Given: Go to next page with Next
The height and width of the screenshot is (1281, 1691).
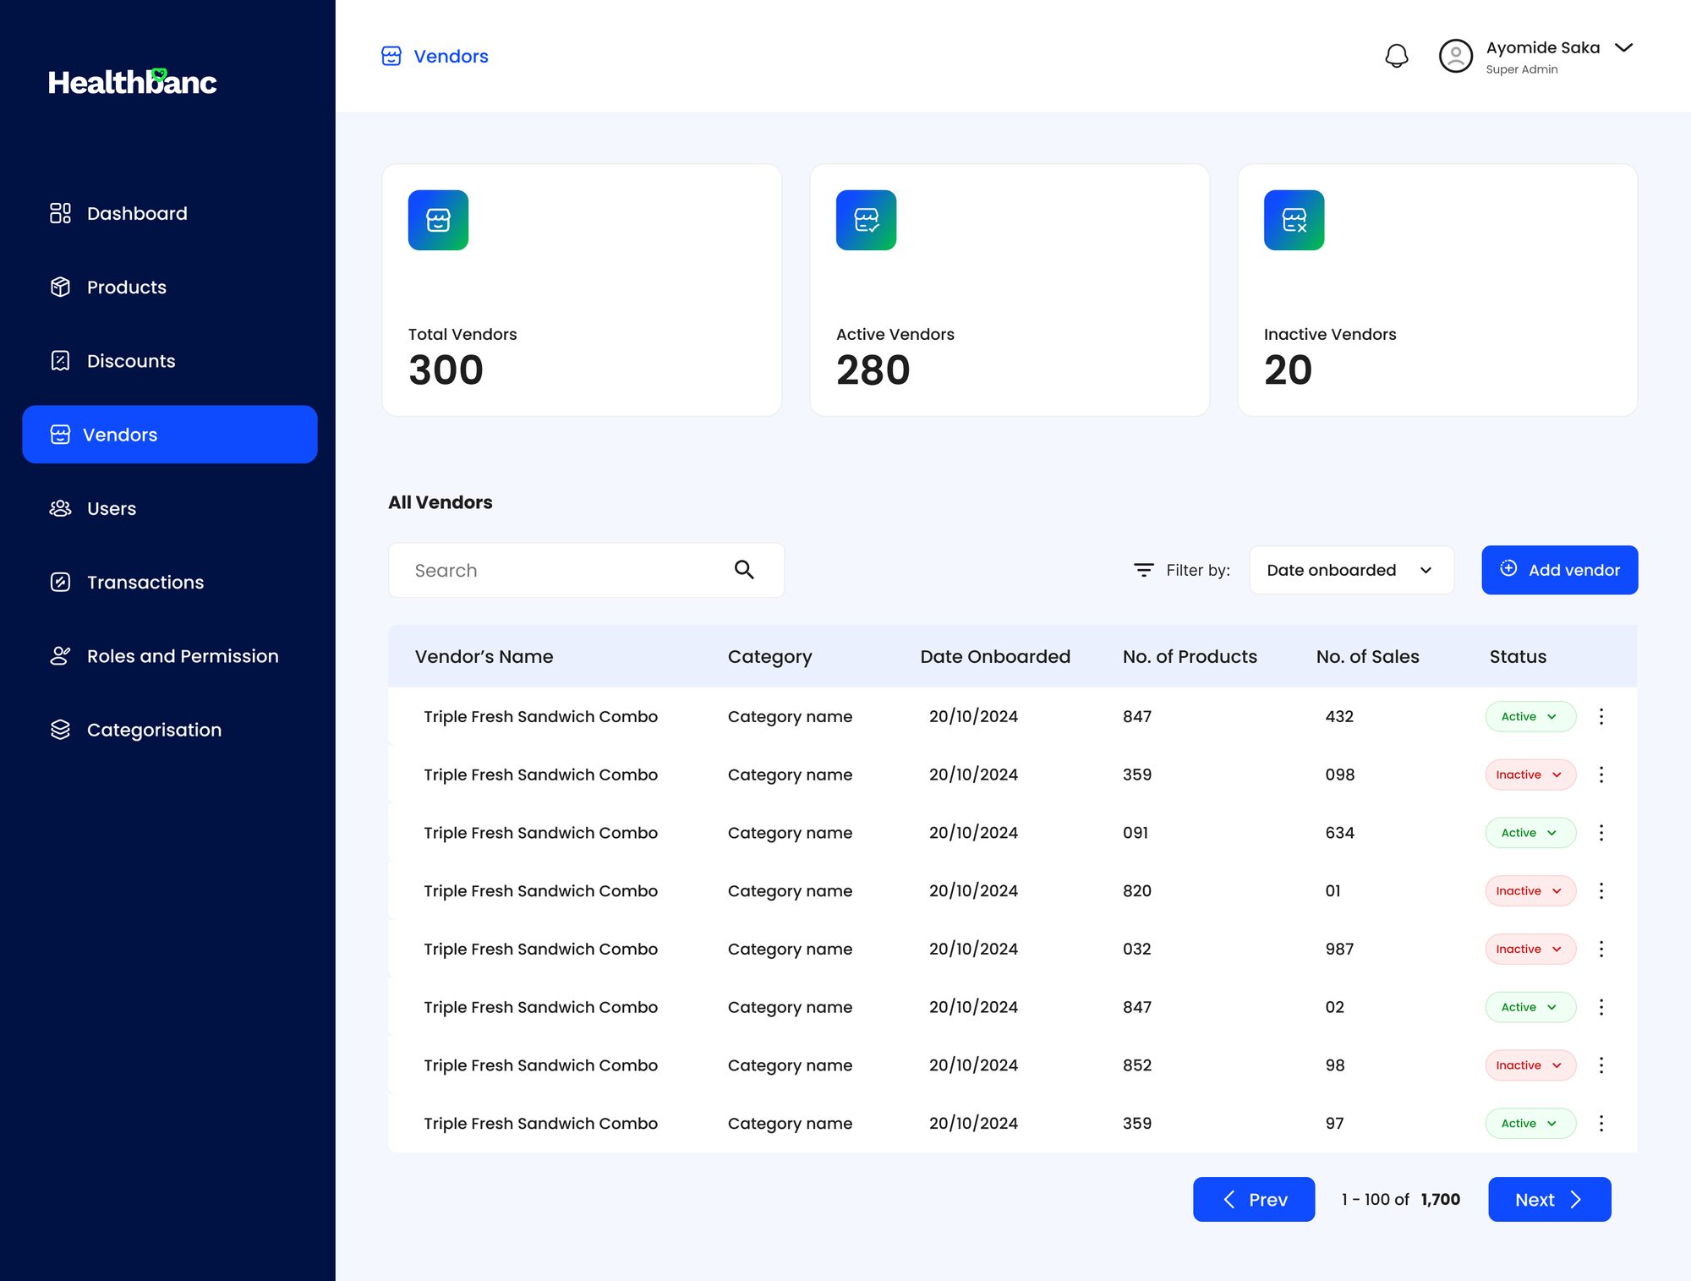Looking at the screenshot, I should [x=1549, y=1199].
